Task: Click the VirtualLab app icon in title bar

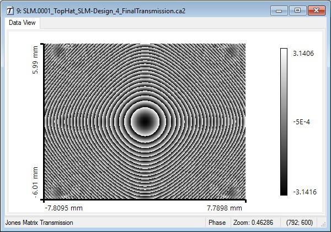Action: (x=9, y=10)
